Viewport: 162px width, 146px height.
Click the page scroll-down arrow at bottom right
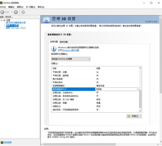tap(161, 142)
